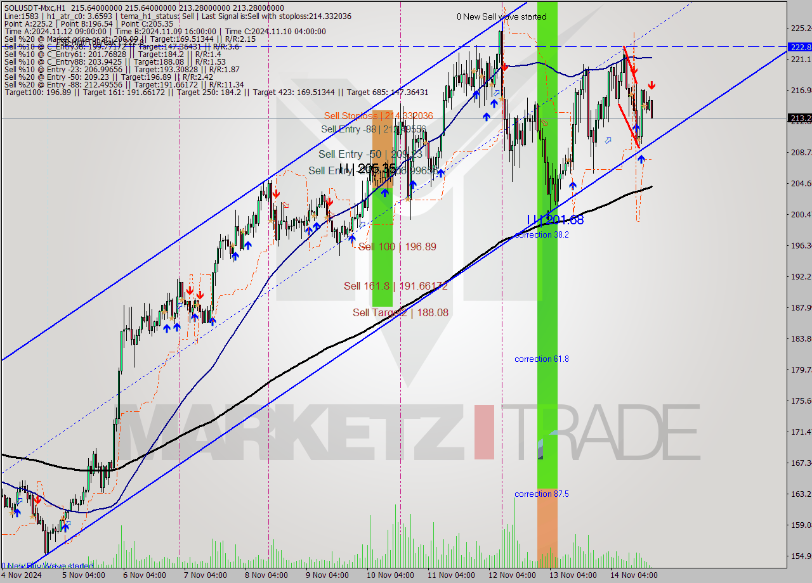
Task: Click the 208.7 price axis value
Action: click(801, 152)
